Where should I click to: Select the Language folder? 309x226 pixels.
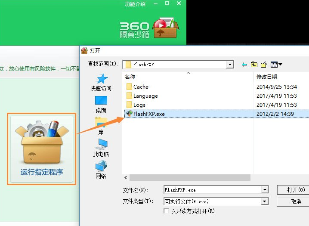click(145, 96)
